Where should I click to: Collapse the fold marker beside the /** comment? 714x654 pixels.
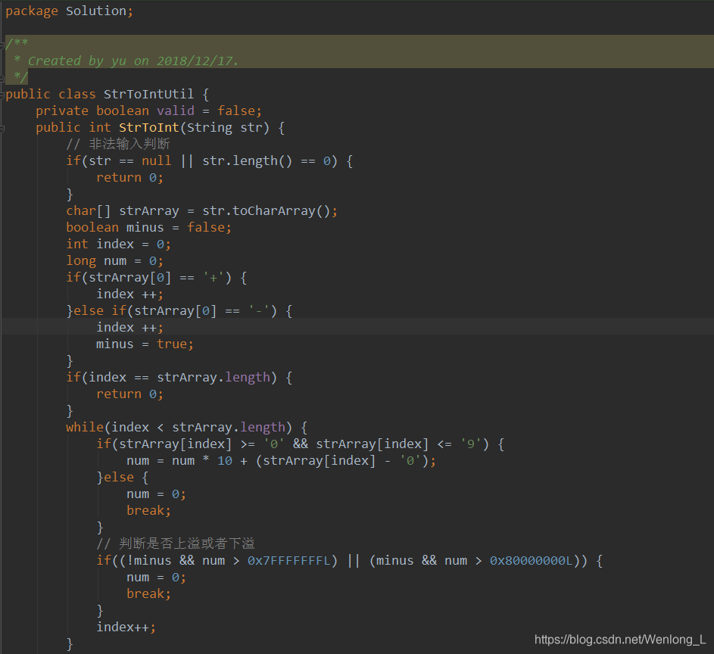tap(2, 45)
